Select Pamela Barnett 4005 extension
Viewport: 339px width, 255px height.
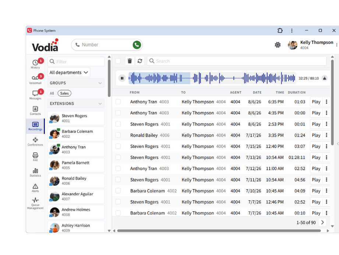(x=76, y=165)
